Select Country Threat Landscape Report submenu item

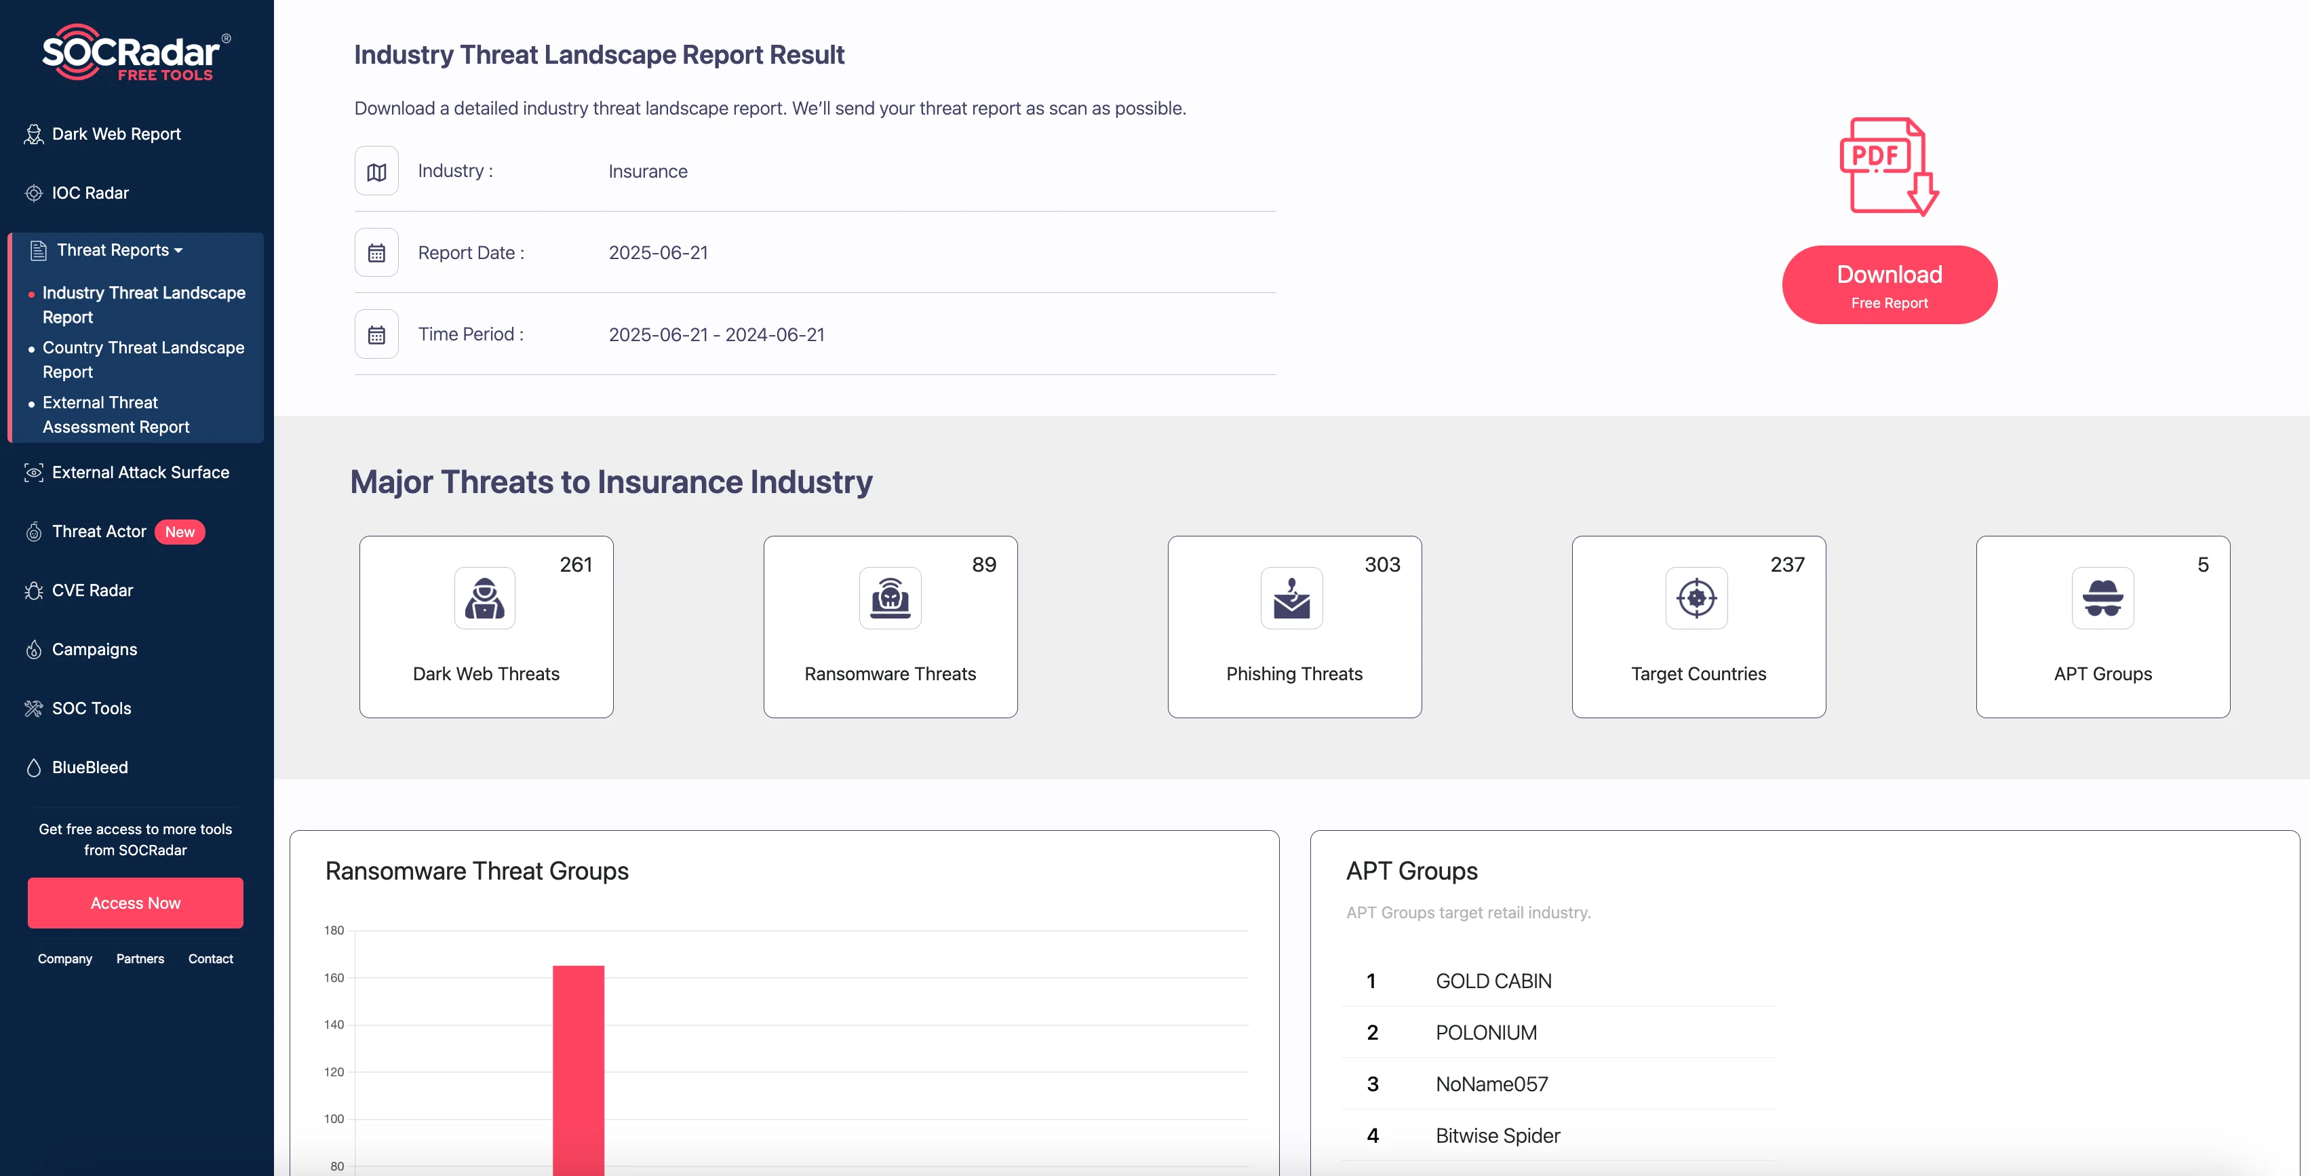click(x=144, y=359)
